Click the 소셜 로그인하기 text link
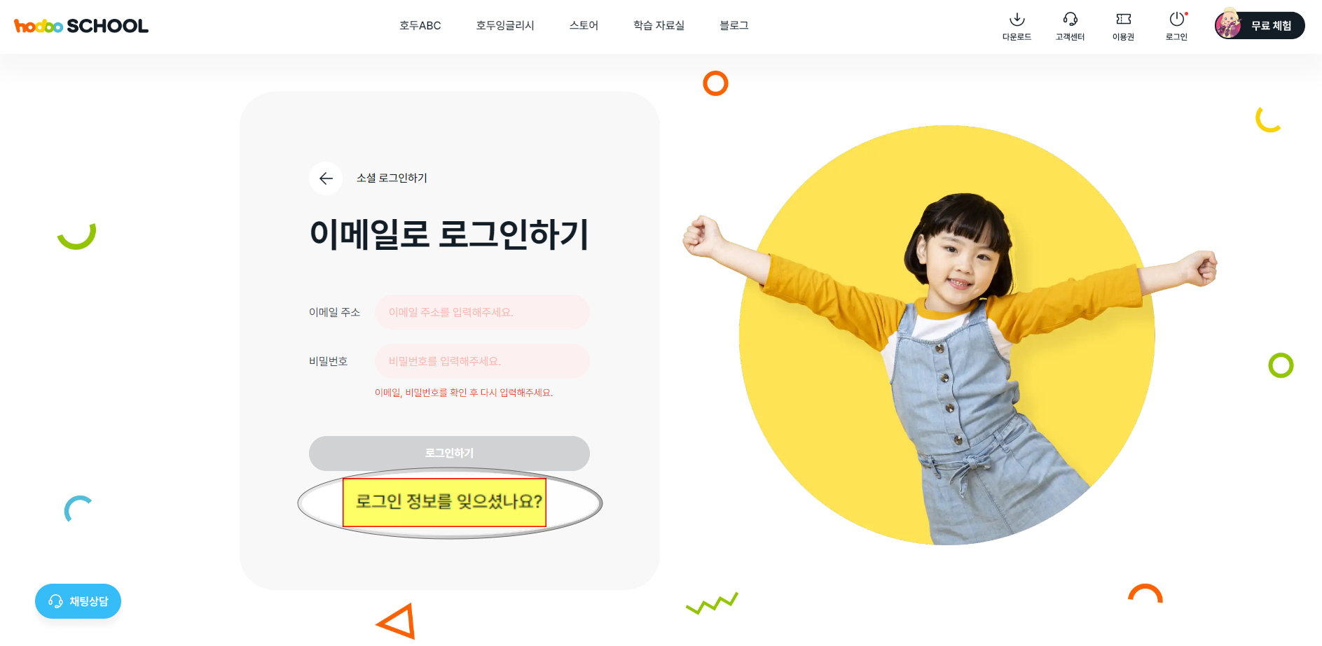This screenshot has width=1322, height=646. pos(392,178)
